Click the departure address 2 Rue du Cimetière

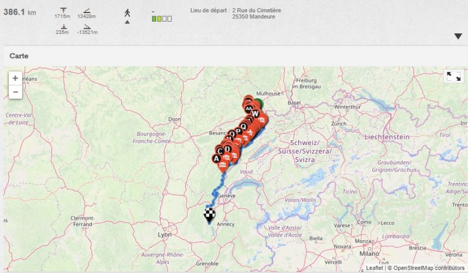point(257,11)
